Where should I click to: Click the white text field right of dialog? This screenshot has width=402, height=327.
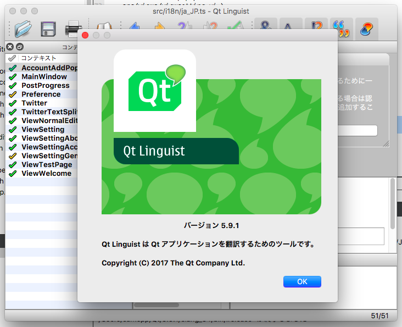[358, 130]
